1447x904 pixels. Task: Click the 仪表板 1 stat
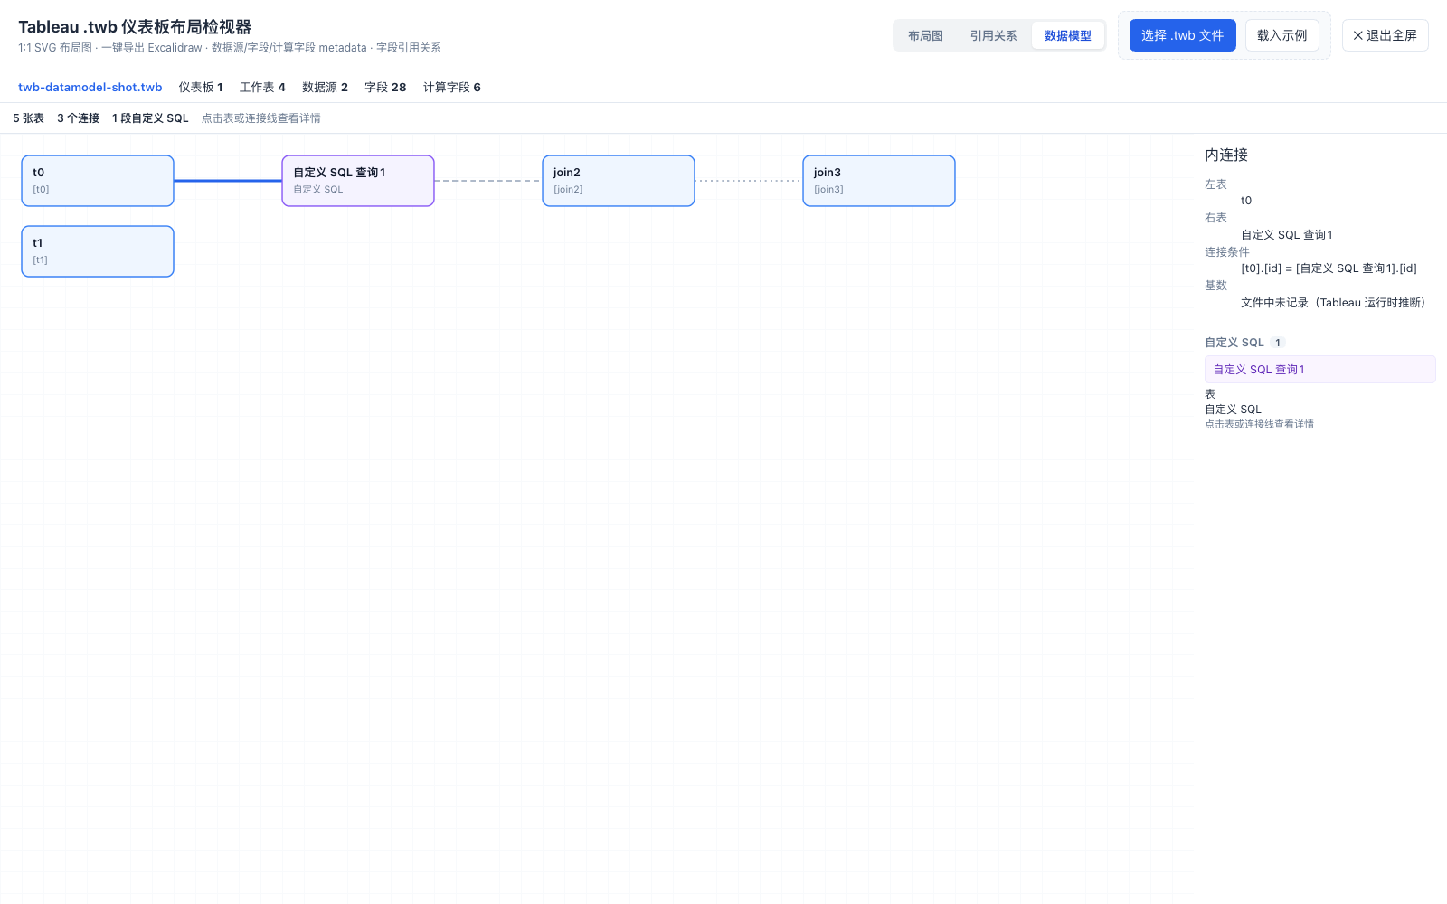pos(201,88)
